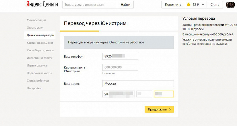Click the 'Условия перевода' heading
This screenshot has height=126, width=237.
coord(199,19)
